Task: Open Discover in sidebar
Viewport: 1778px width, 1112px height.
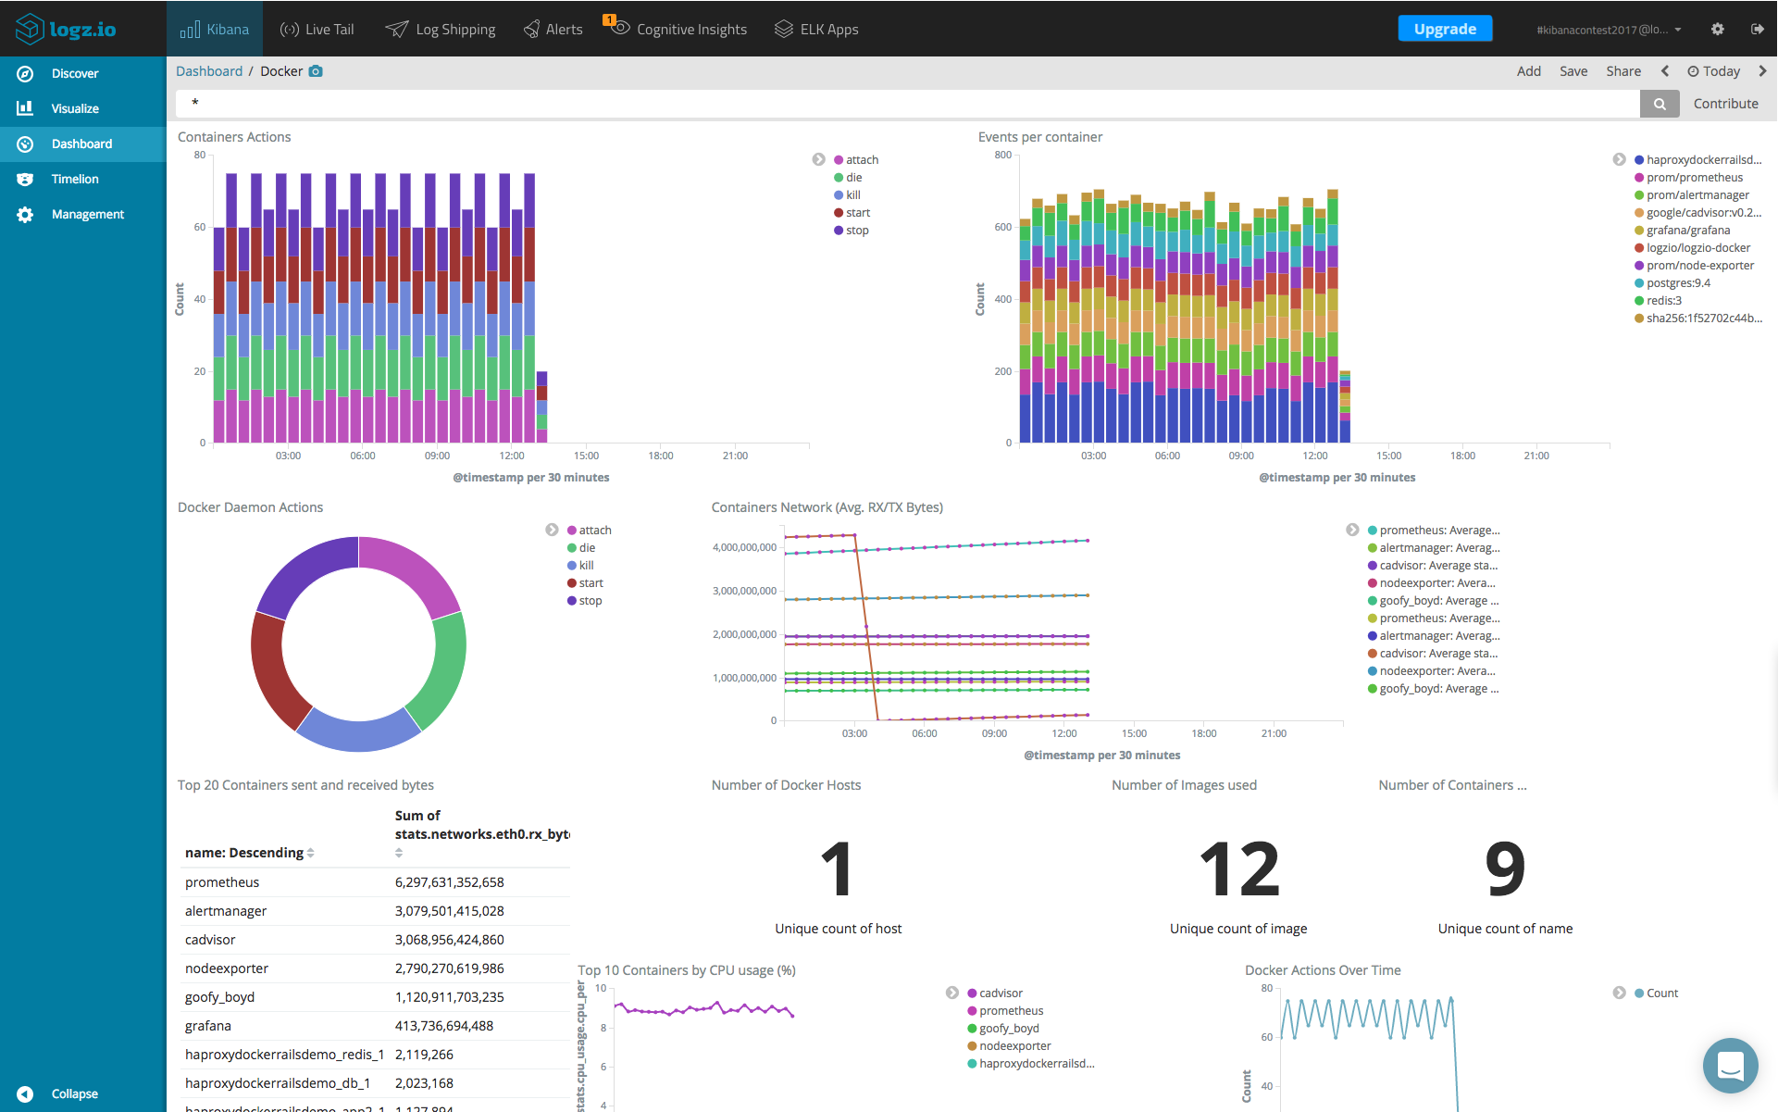Action: click(83, 73)
